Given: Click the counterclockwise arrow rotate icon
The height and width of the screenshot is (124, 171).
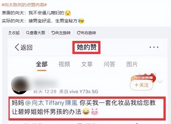Looking at the screenshot, I should tap(53, 33).
